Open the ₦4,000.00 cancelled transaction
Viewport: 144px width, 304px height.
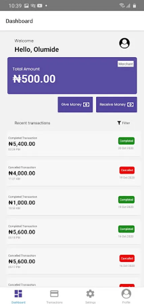(74, 173)
